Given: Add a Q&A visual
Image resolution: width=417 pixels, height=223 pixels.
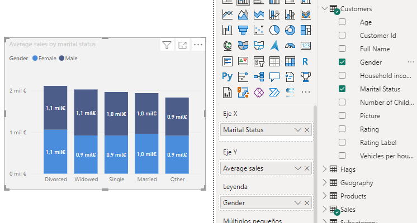Looking at the screenshot, I should click(x=274, y=77).
